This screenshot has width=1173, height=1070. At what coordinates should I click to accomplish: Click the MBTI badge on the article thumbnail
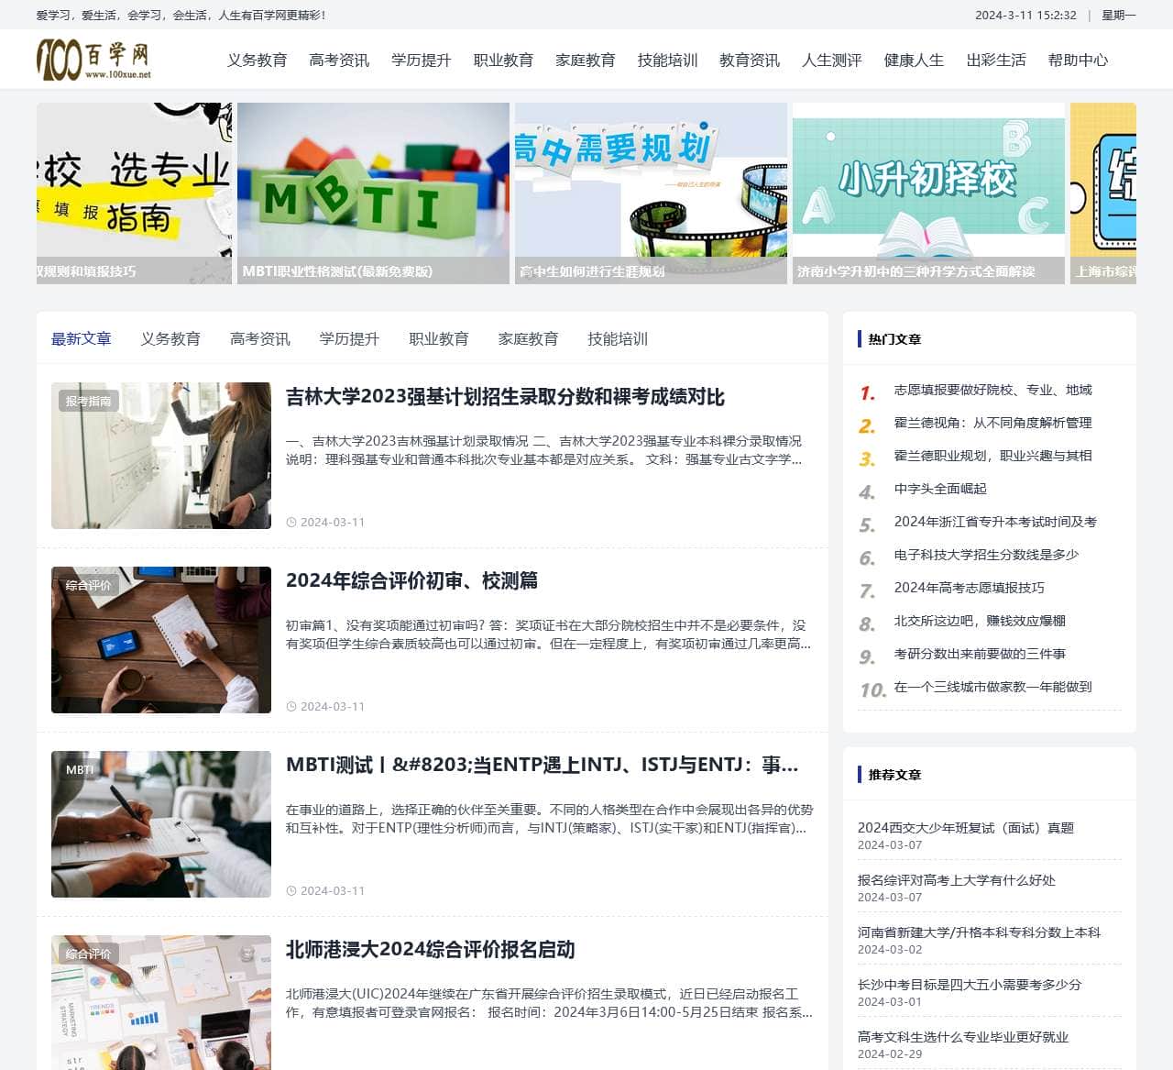(81, 769)
